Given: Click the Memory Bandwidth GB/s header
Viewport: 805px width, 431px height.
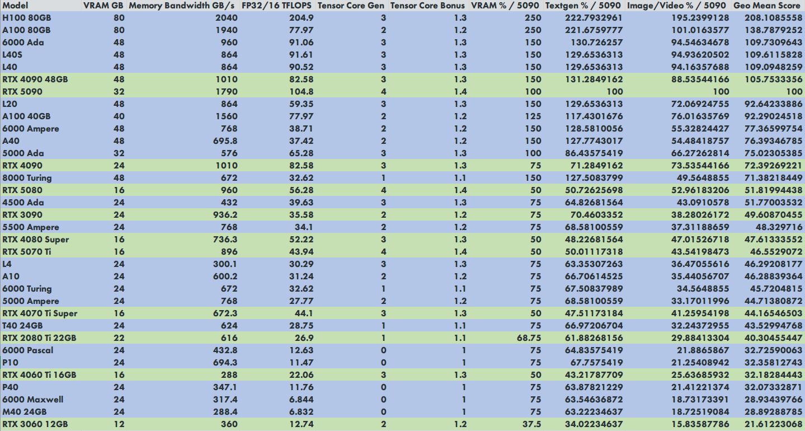Looking at the screenshot, I should click(182, 6).
